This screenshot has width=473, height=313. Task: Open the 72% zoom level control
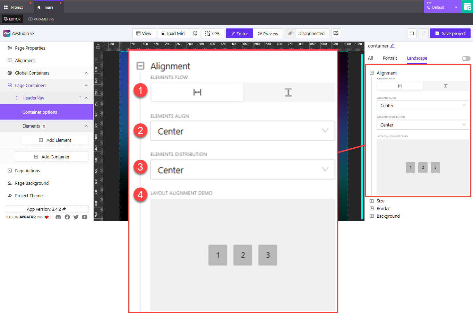pos(213,33)
